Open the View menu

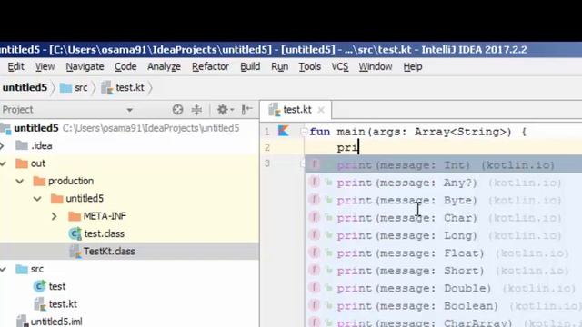tap(45, 66)
